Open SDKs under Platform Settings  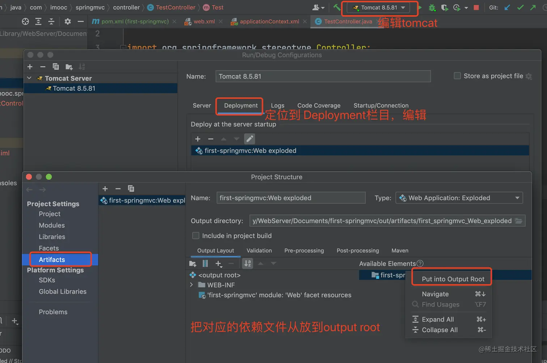pos(47,280)
